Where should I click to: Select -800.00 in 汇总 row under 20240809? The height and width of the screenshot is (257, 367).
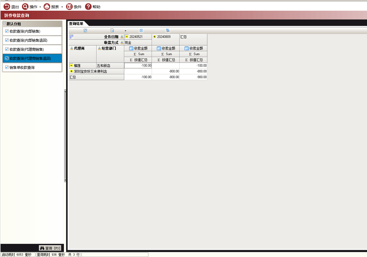pos(166,77)
